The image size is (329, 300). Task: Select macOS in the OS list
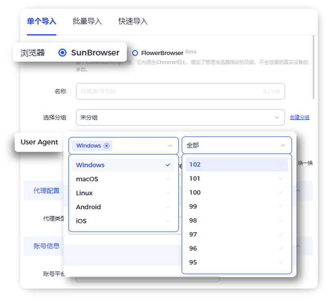pyautogui.click(x=124, y=179)
